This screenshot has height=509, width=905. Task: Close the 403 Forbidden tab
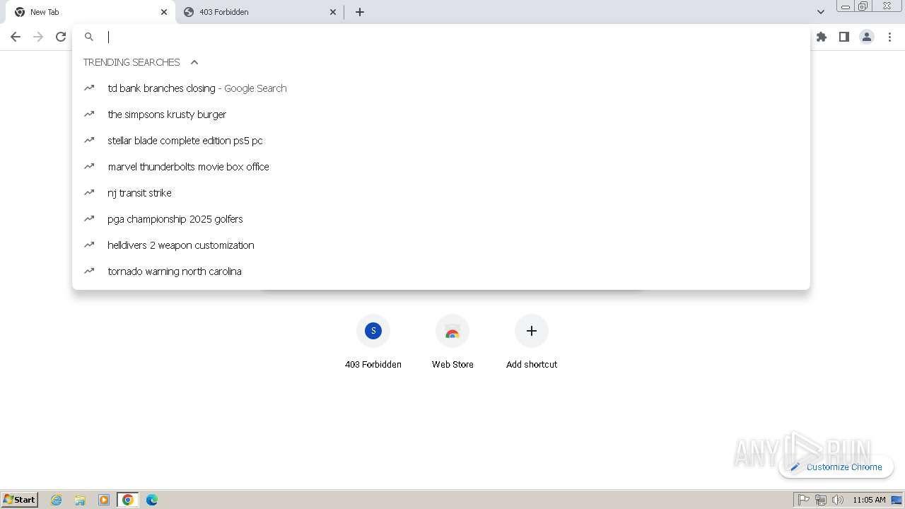(333, 12)
